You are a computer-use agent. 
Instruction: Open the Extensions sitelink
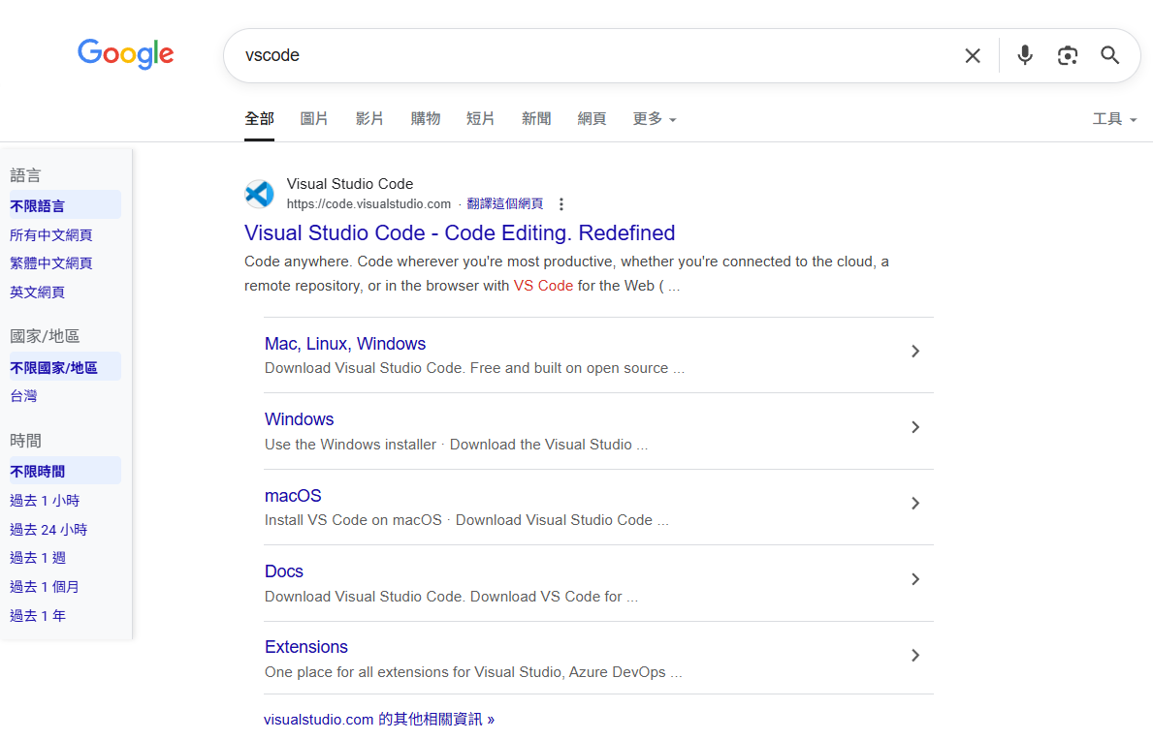pos(305,647)
